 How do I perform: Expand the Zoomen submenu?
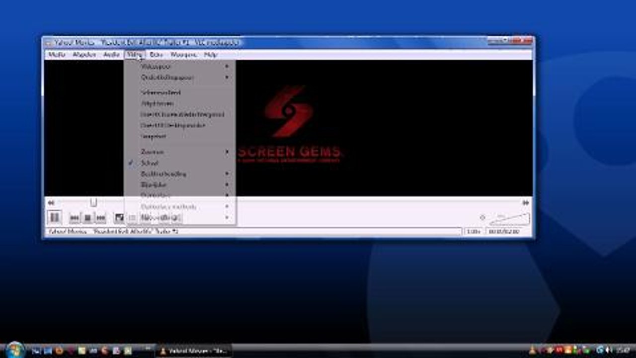(179, 152)
